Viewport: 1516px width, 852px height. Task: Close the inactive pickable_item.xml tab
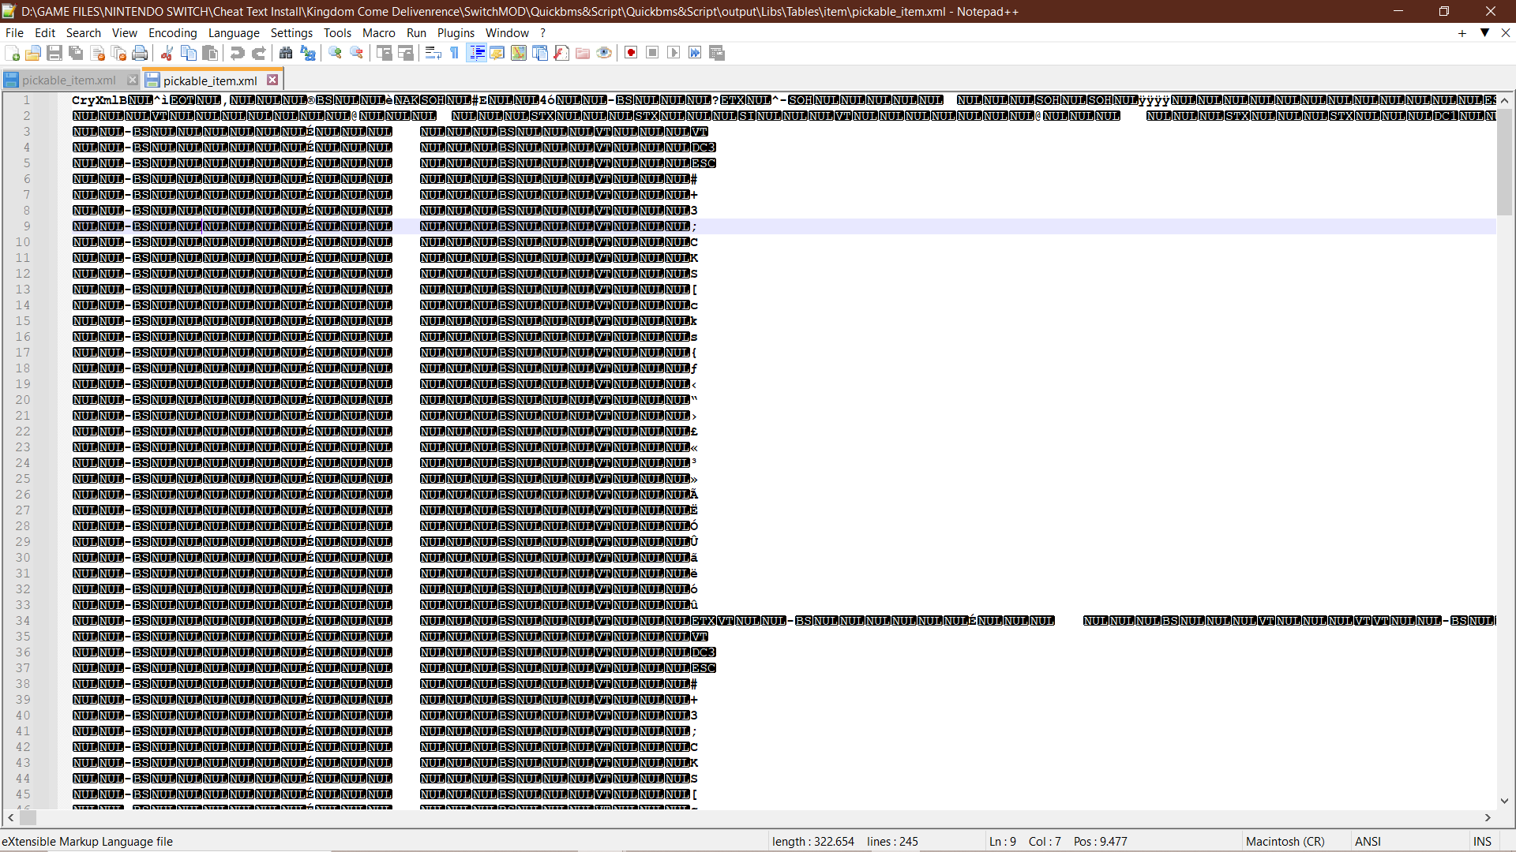point(133,80)
